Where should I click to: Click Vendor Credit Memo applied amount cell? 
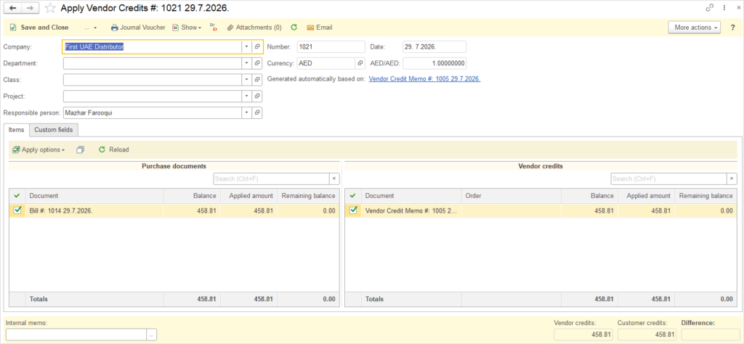coord(646,211)
